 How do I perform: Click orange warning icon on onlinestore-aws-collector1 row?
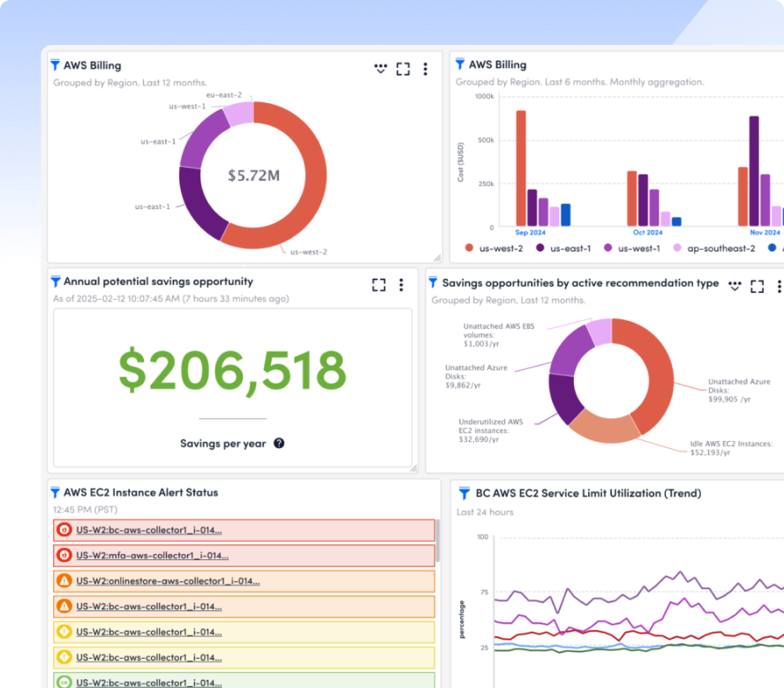64,580
